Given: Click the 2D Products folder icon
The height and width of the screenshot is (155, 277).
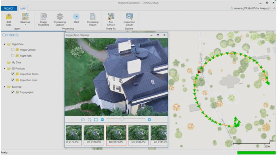Looking at the screenshot, I should coord(9,69).
